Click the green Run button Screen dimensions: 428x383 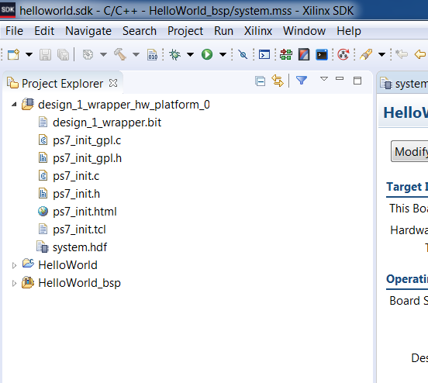pyautogui.click(x=207, y=54)
